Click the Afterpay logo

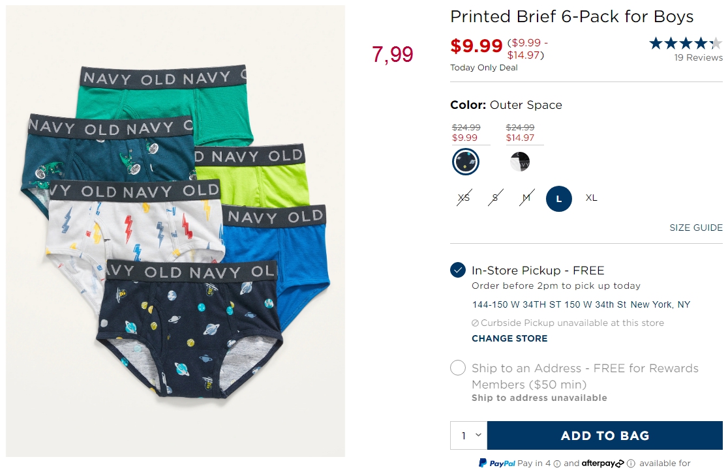click(x=603, y=463)
